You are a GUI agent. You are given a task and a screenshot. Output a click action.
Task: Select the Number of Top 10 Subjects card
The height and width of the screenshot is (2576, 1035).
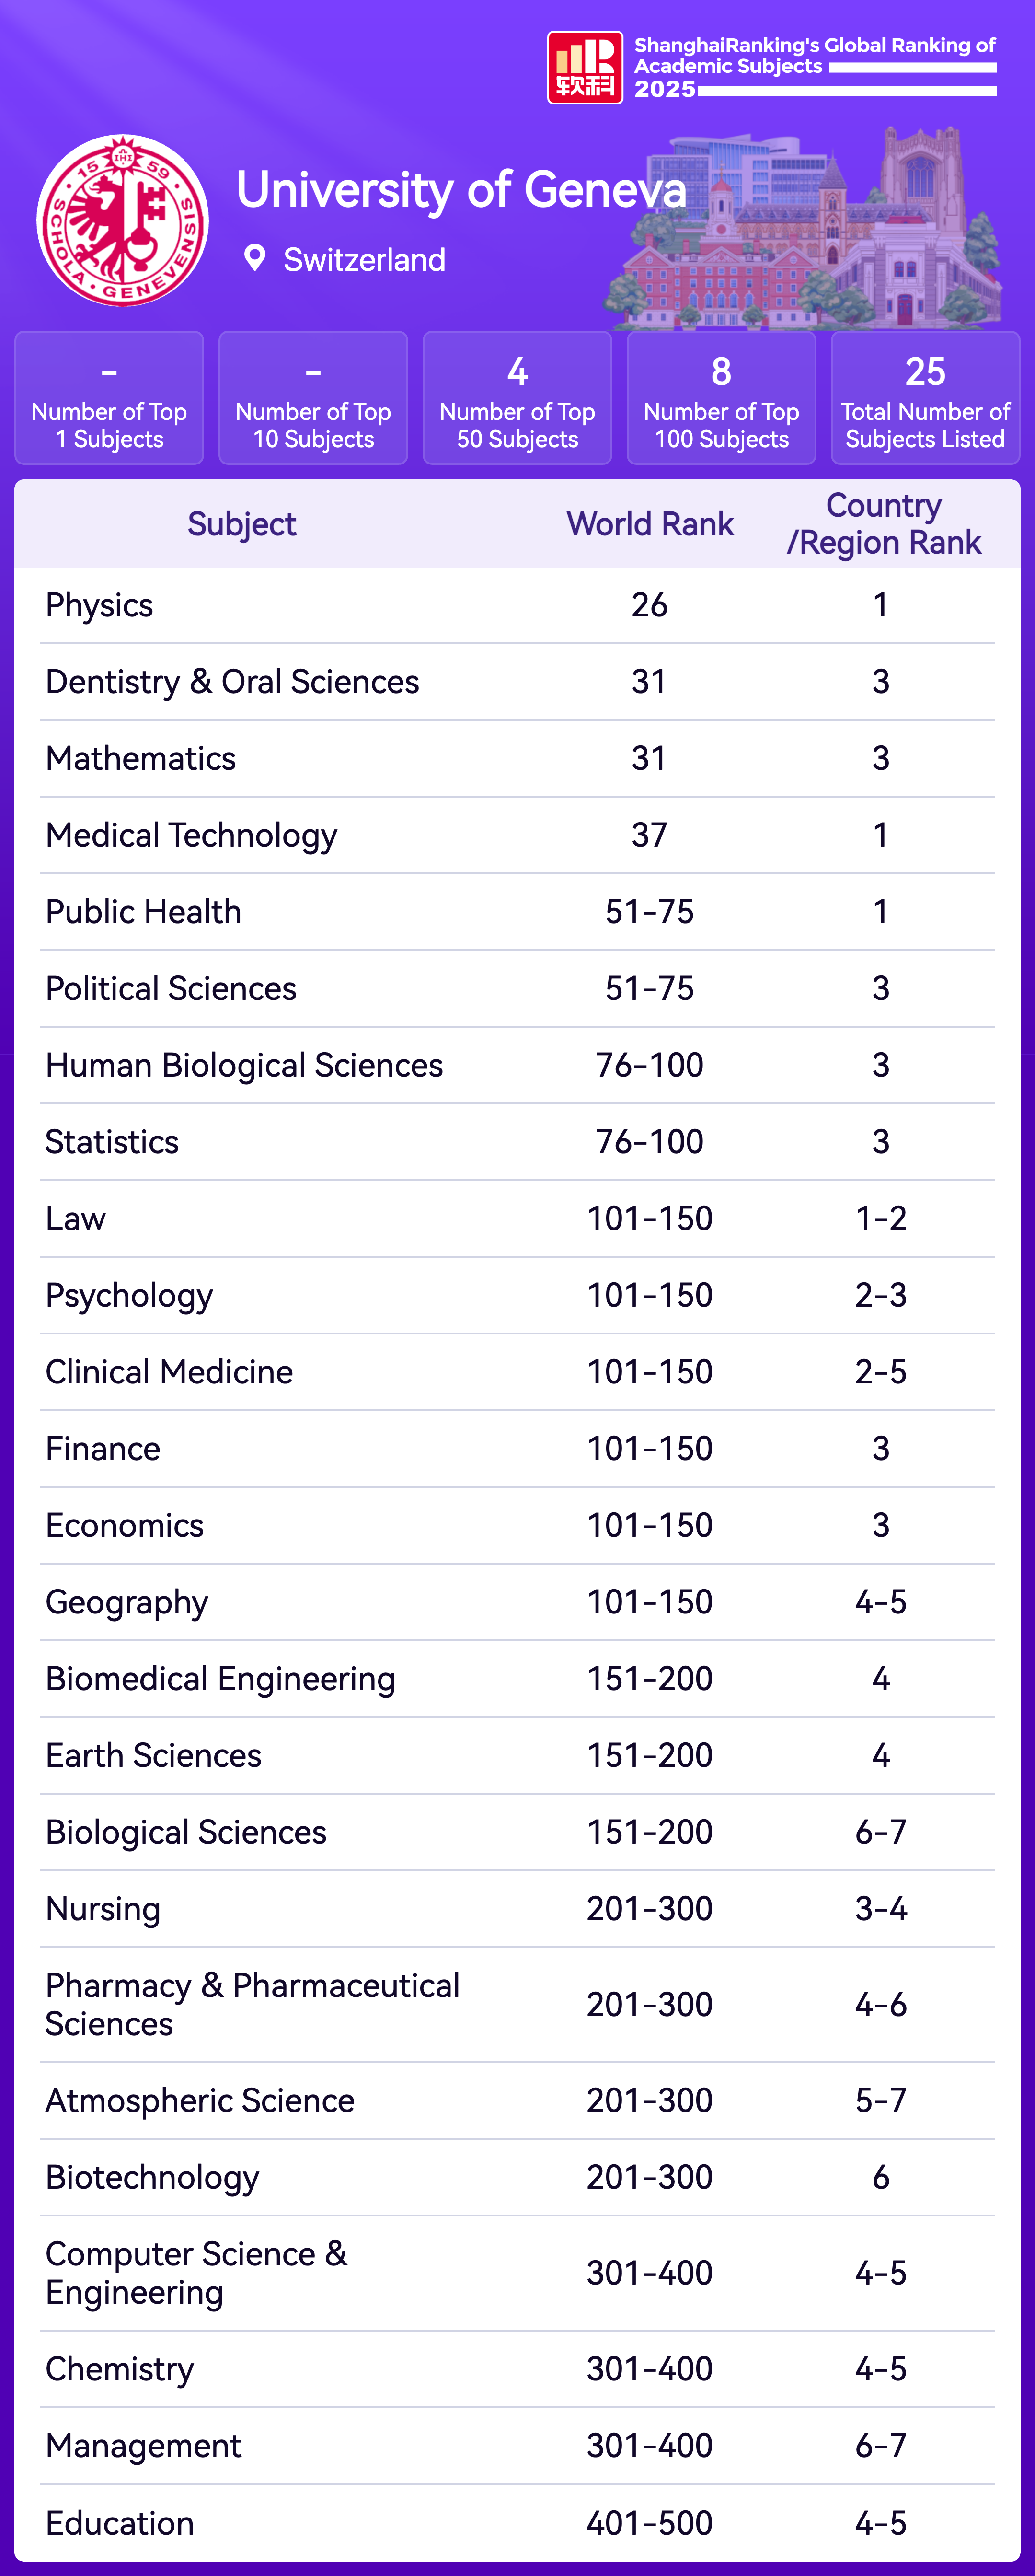click(313, 398)
